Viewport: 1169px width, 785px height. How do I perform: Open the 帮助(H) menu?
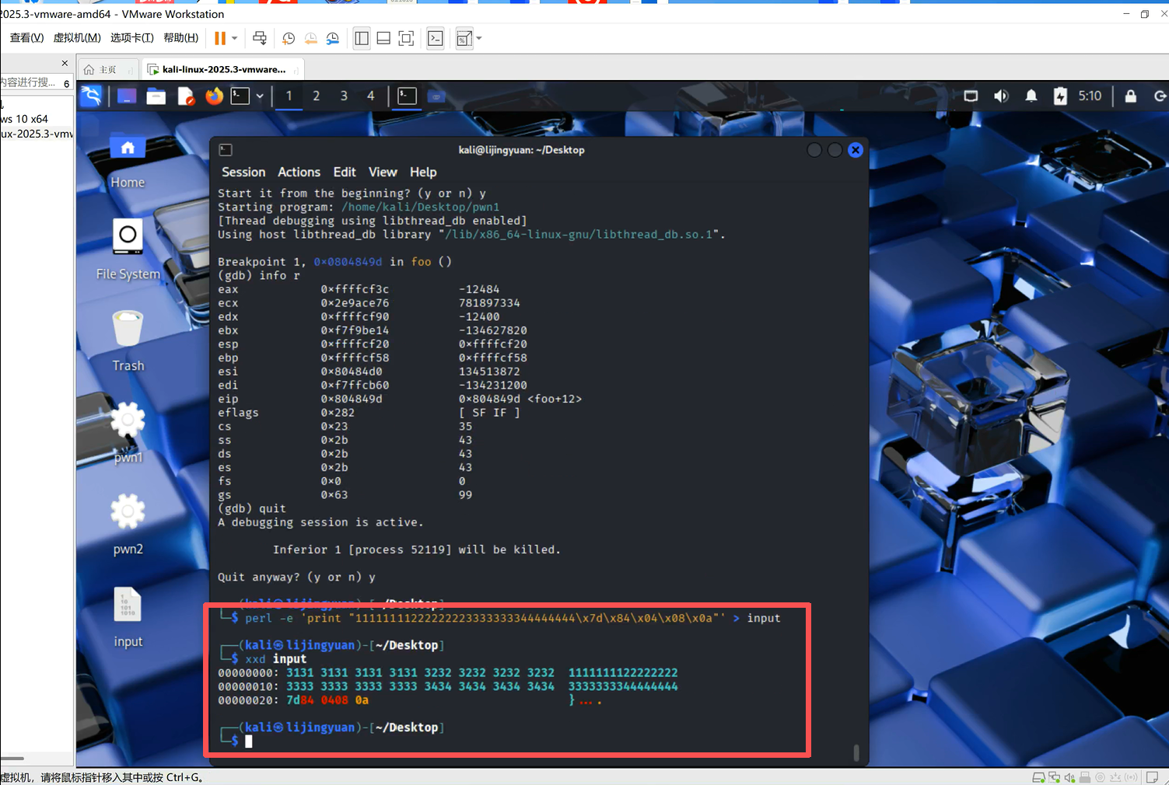tap(181, 37)
